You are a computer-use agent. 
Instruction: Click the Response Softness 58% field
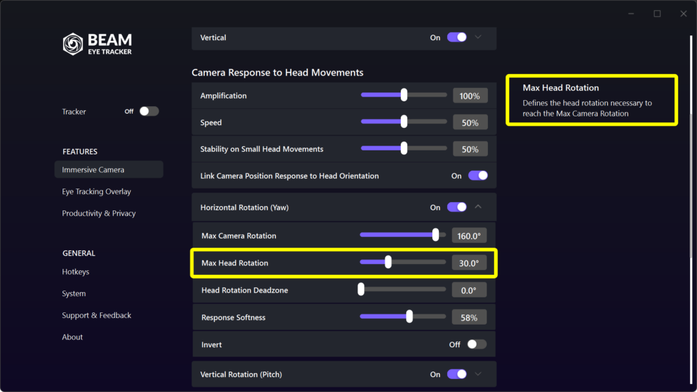[469, 317]
